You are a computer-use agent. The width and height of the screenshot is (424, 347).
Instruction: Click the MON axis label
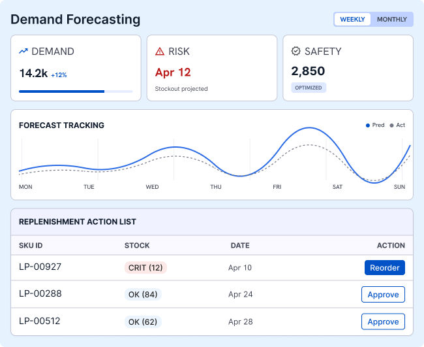coord(25,187)
